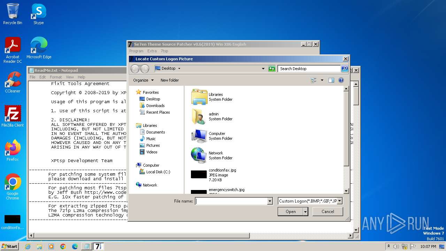Select the admin user folder icon

point(199,116)
